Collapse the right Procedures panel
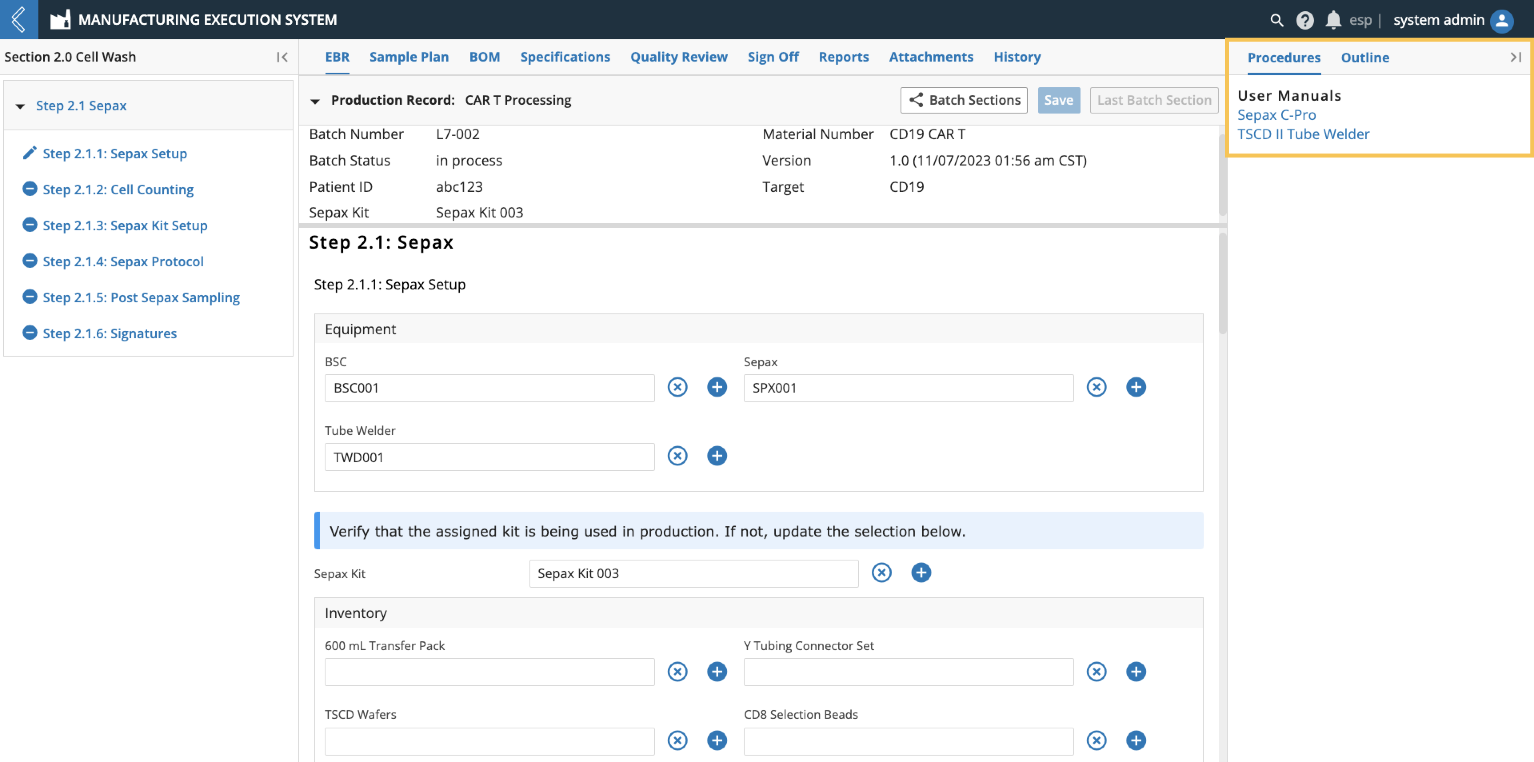Image resolution: width=1534 pixels, height=762 pixels. point(1516,57)
